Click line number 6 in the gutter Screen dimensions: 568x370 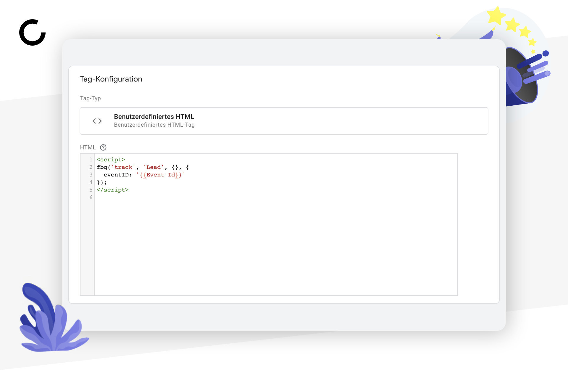click(x=91, y=197)
